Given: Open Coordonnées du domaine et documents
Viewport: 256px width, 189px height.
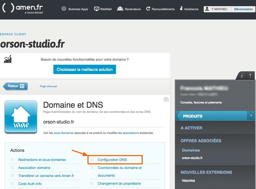Looking at the screenshot, I should pos(120,172).
